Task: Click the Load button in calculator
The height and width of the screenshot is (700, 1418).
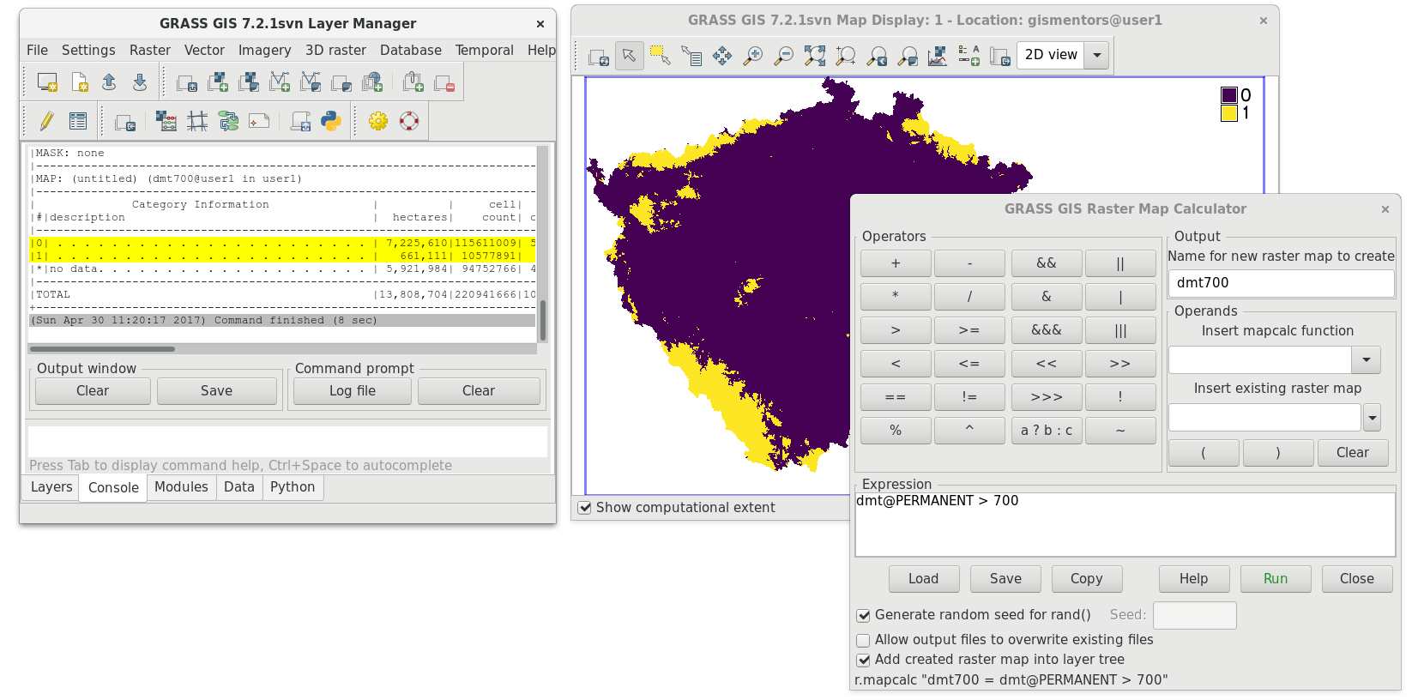Action: [924, 579]
